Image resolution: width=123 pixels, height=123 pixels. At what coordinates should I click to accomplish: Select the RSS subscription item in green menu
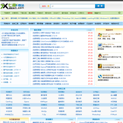click(81, 13)
